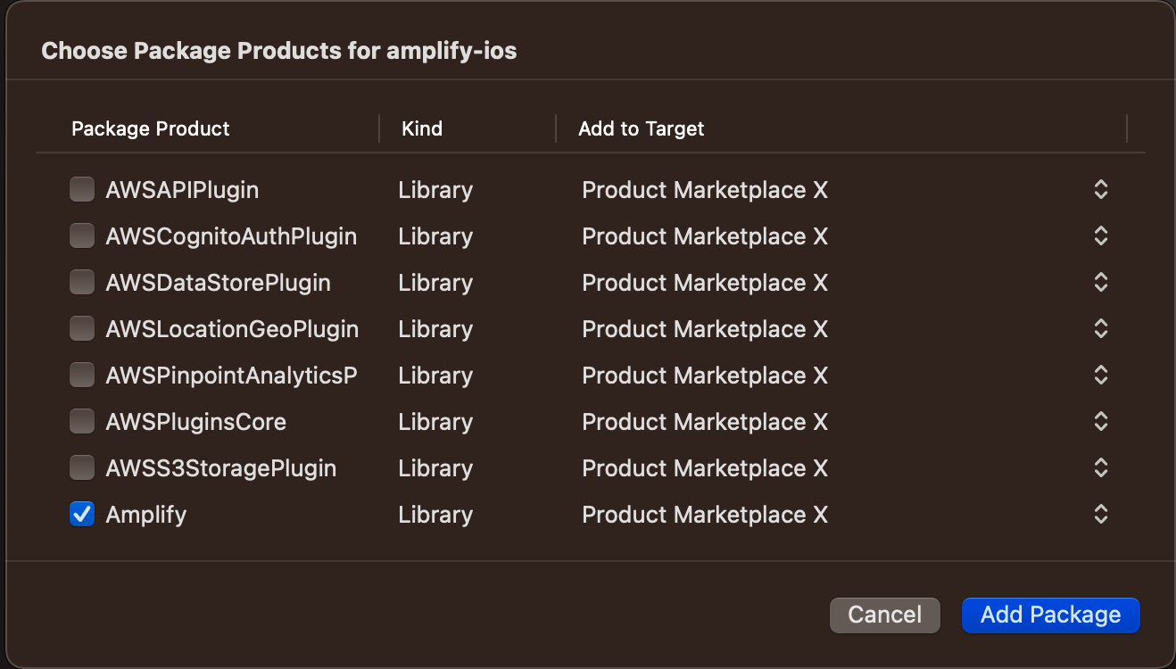
Task: Open target chooser arrows for AWSLocationGeoPlugin
Action: pos(1101,328)
